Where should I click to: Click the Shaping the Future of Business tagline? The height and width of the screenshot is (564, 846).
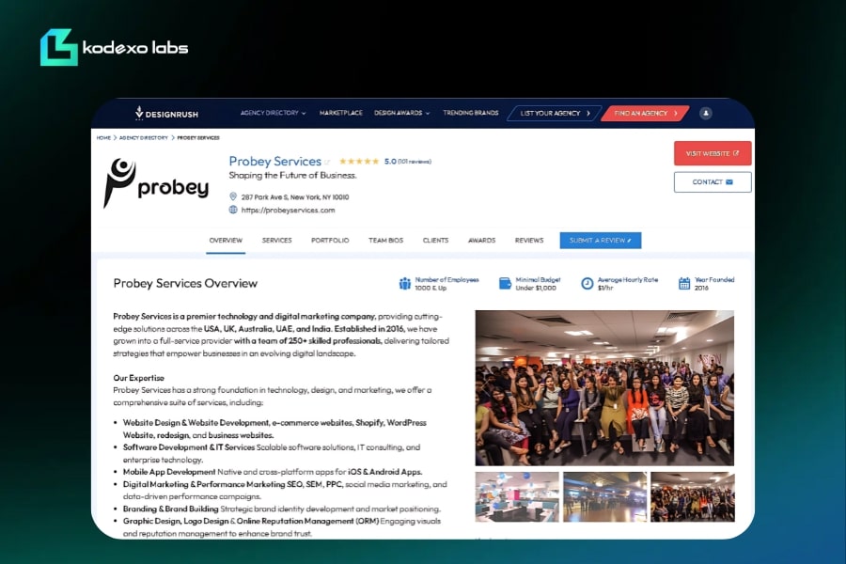(x=292, y=176)
